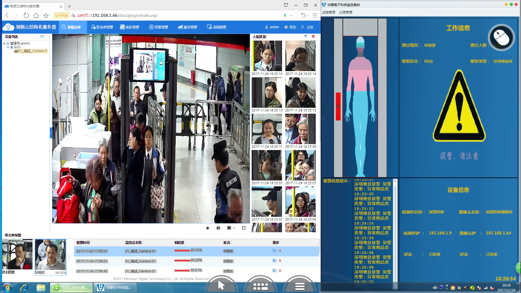Collapse the 管理员-admin tree node
Viewport: 521px width, 293px height.
point(4,44)
